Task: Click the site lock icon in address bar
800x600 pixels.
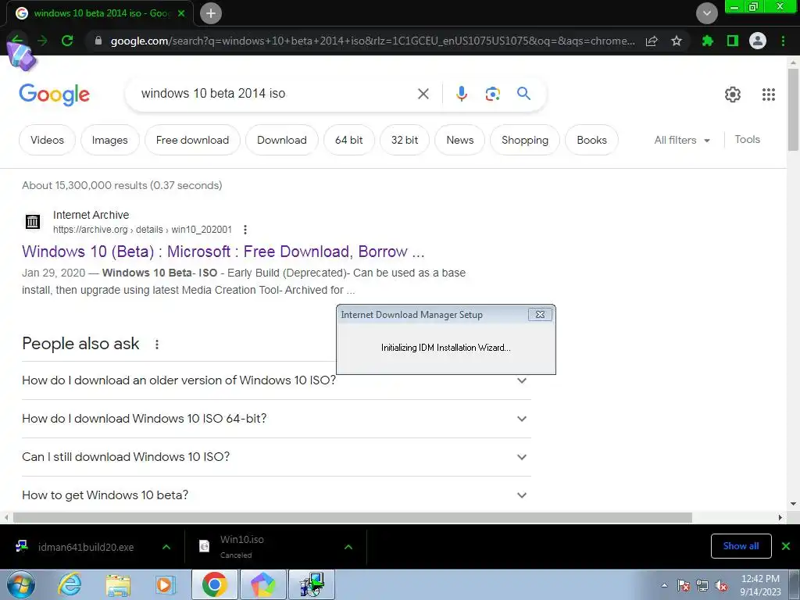Action: coord(98,41)
